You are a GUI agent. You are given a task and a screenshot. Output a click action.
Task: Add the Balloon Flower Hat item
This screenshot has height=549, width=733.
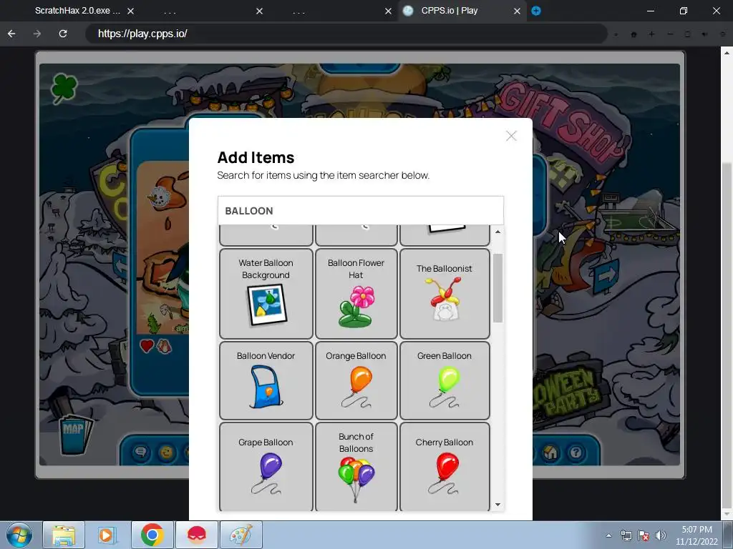(x=356, y=293)
